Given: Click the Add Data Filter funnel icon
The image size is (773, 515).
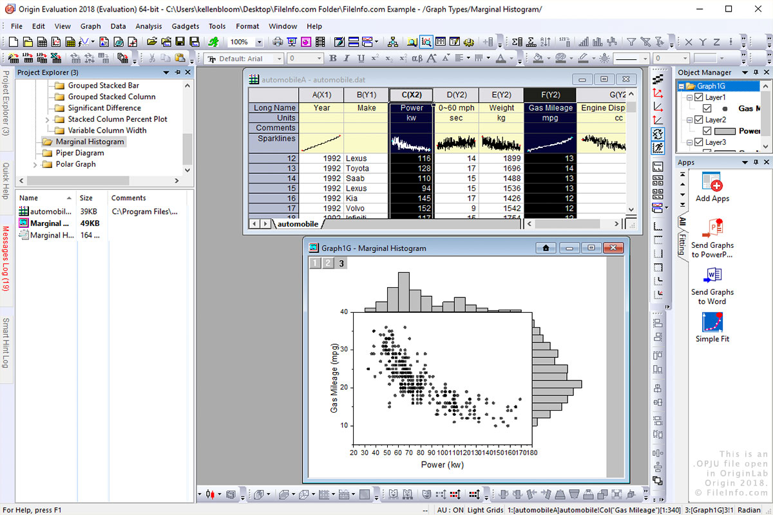Looking at the screenshot, I should [631, 42].
